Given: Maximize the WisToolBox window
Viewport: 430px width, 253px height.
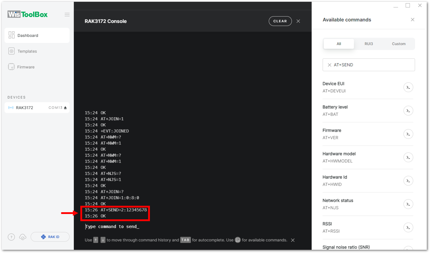Looking at the screenshot, I should [x=408, y=5].
